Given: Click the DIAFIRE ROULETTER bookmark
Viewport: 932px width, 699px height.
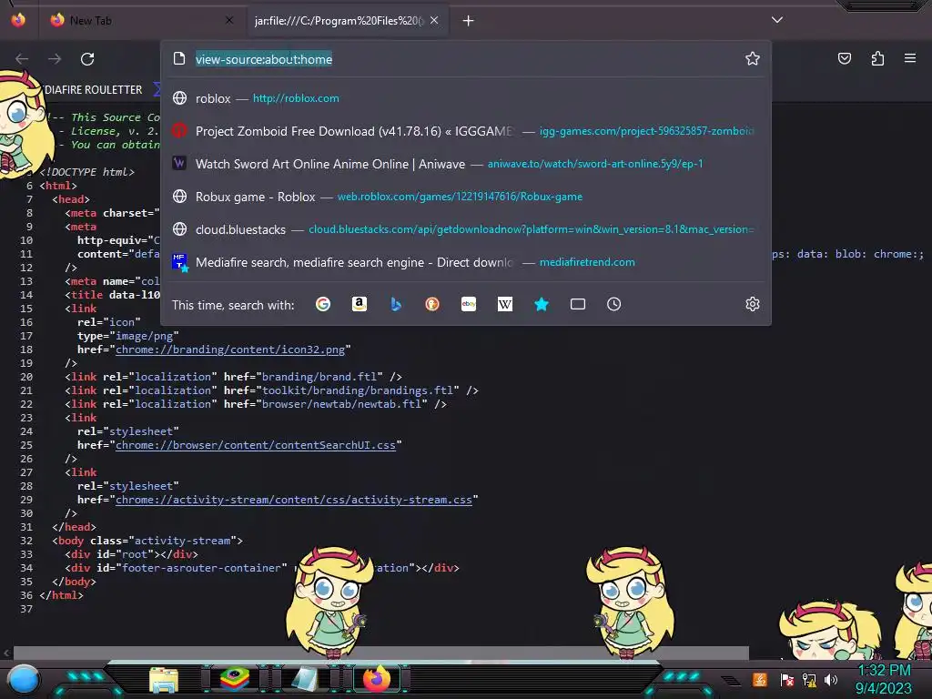Looking at the screenshot, I should click(x=94, y=90).
